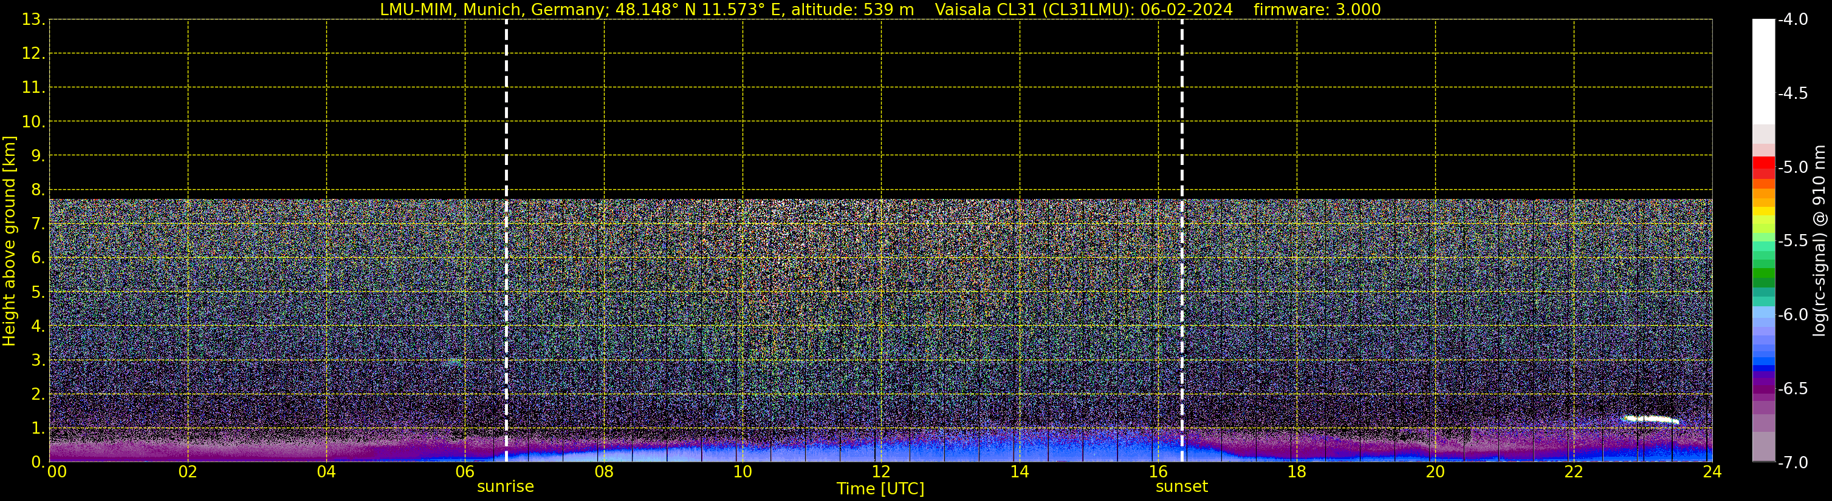Click the 'LMU-MIM, Munich, Germany' title text
The width and height of the screenshot is (1832, 501).
click(x=491, y=9)
